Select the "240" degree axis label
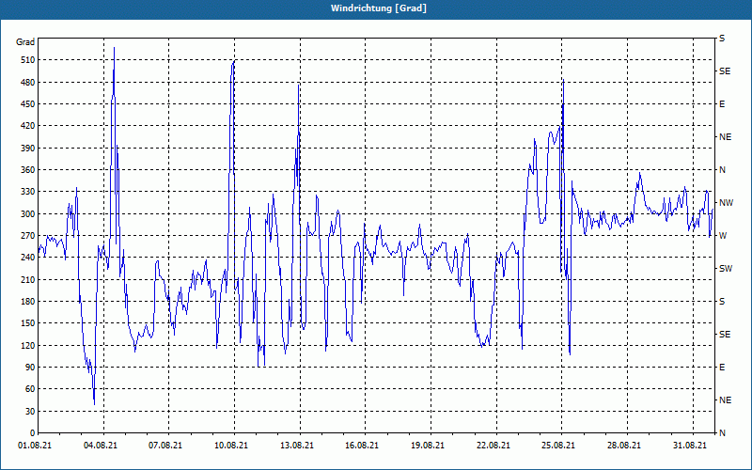The width and height of the screenshot is (752, 470). [28, 258]
